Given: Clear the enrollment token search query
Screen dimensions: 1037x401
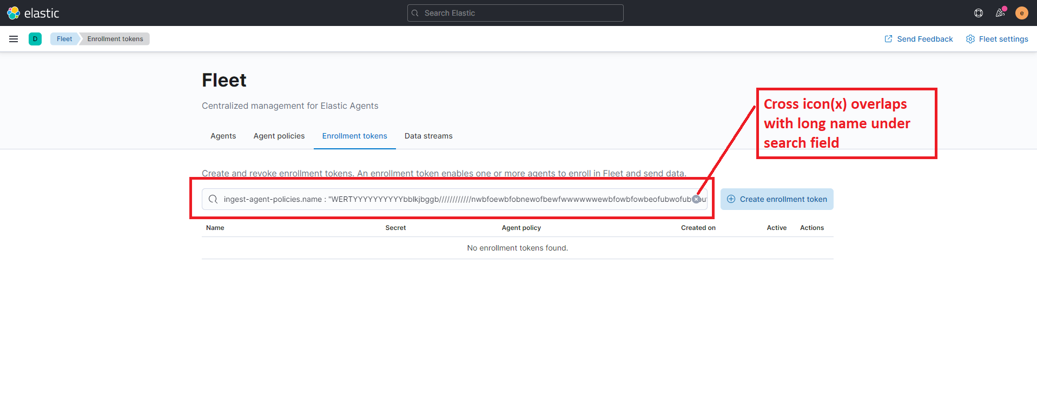Looking at the screenshot, I should point(697,199).
